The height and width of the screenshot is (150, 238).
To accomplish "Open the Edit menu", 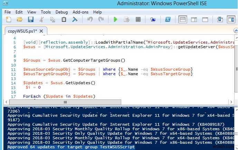I will click(x=19, y=12).
